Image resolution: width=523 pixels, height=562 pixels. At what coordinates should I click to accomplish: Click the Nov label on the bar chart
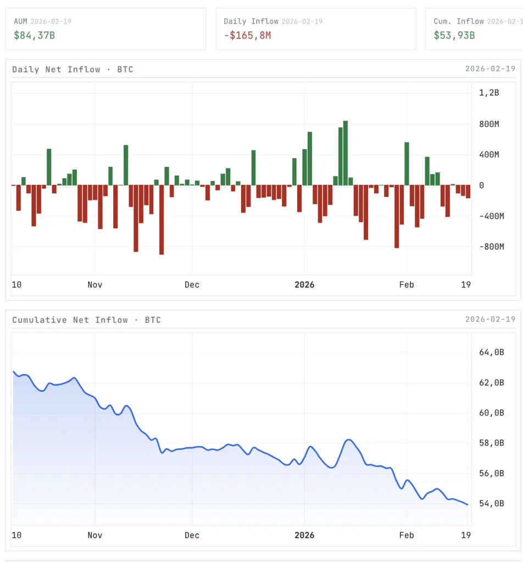94,285
